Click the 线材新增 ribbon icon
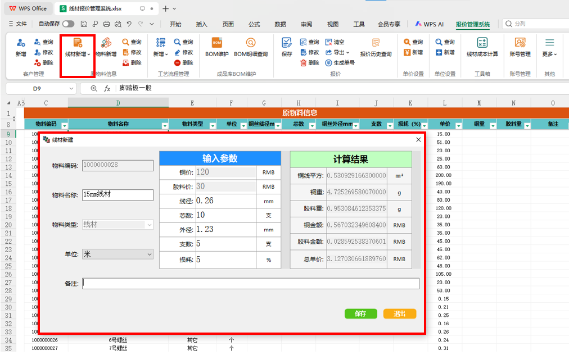Screen dimensions: 569x355 pyautogui.click(x=78, y=48)
